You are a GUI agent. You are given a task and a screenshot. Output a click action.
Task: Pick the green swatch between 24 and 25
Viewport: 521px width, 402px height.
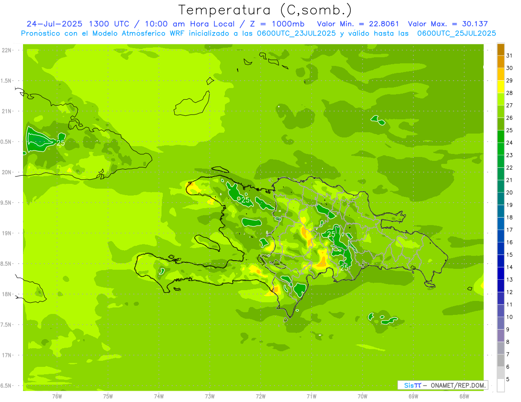501,136
